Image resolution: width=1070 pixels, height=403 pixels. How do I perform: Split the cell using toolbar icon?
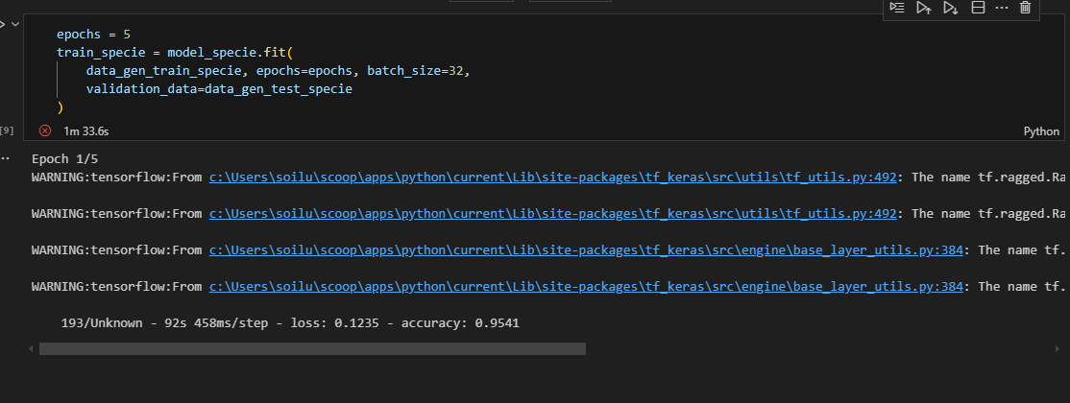(978, 8)
